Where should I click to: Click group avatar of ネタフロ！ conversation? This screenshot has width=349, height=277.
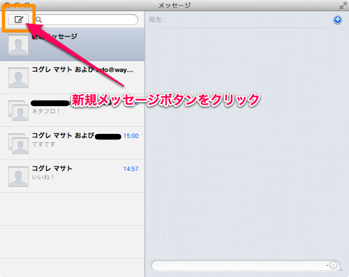18,111
